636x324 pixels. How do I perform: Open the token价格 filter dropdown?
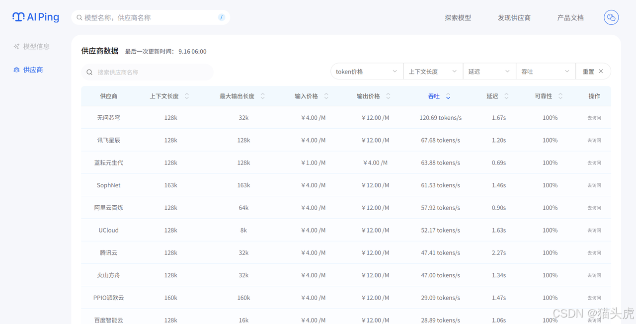[367, 72]
